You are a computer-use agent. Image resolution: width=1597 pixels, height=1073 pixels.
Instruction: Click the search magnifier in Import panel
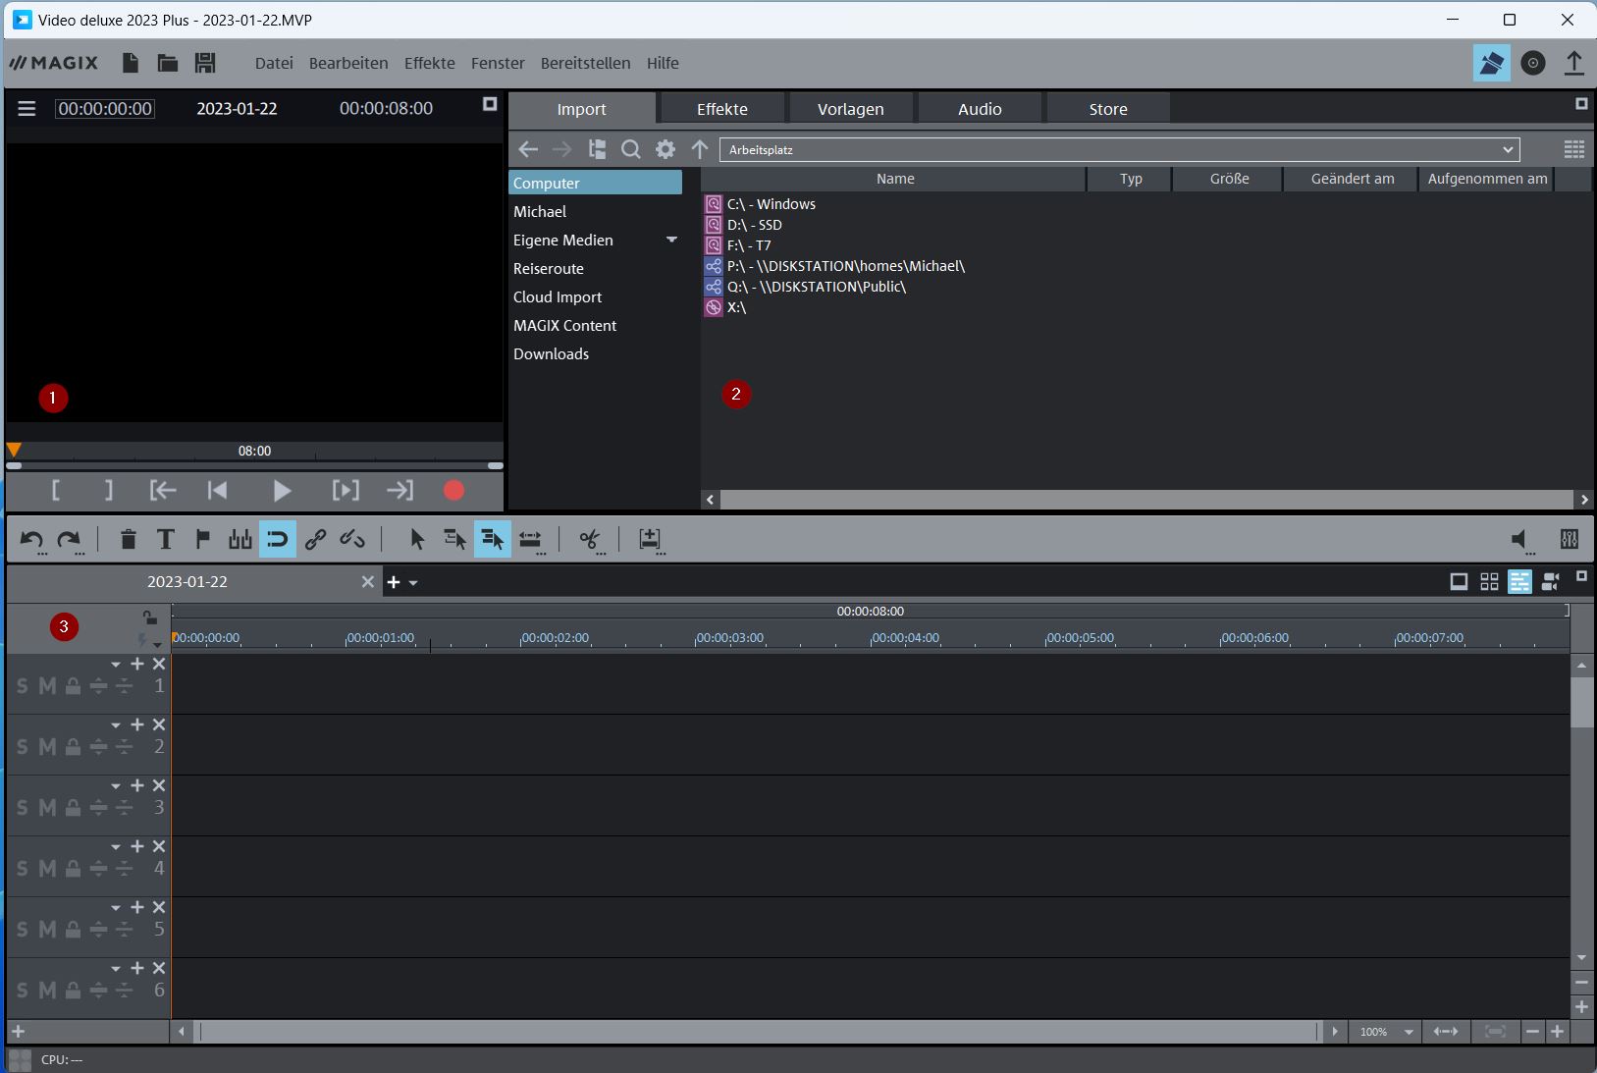tap(631, 149)
